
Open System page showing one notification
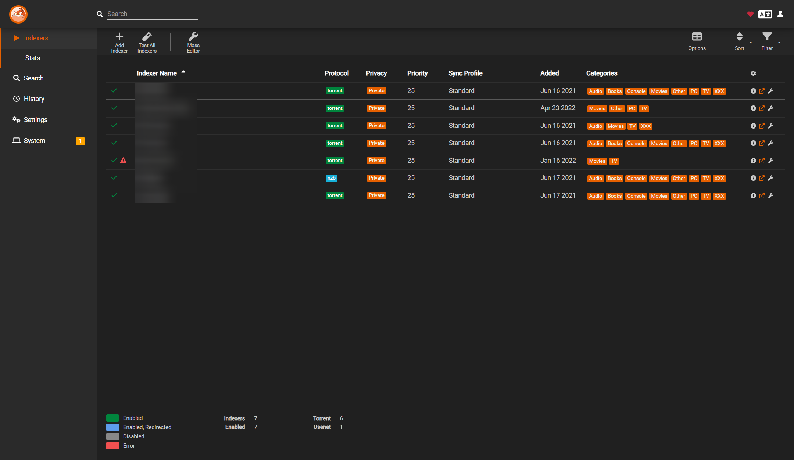(34, 140)
